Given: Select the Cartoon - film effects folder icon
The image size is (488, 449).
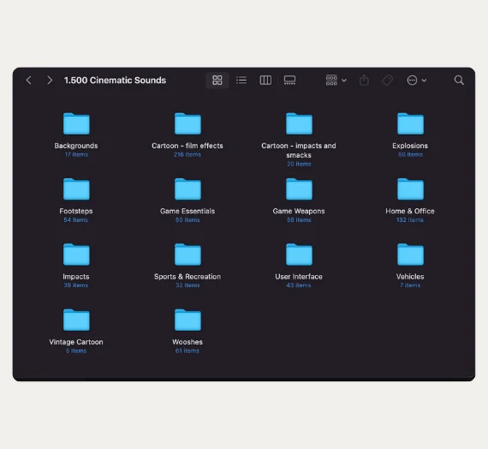Looking at the screenshot, I should tap(187, 123).
